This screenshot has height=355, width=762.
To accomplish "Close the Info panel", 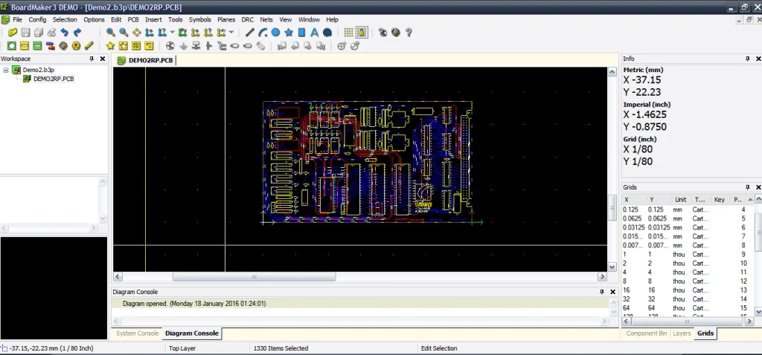I will [x=757, y=59].
